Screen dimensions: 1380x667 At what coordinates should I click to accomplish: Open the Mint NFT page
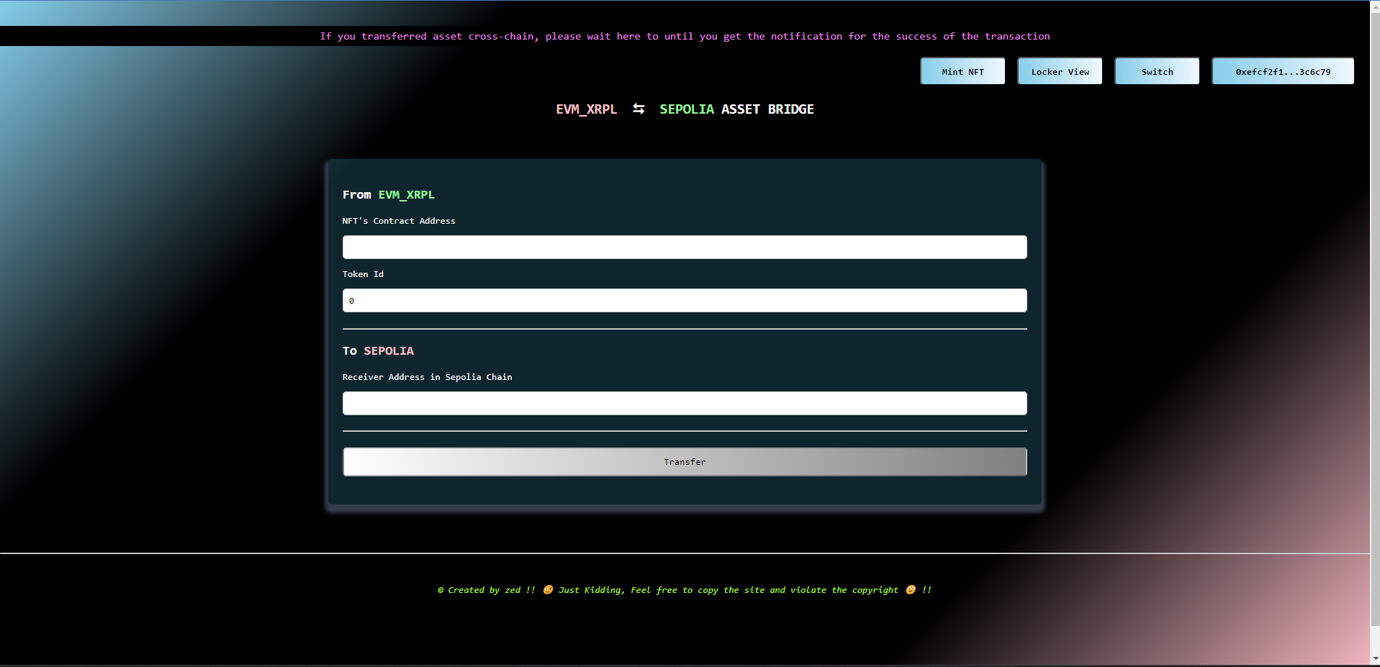click(962, 71)
